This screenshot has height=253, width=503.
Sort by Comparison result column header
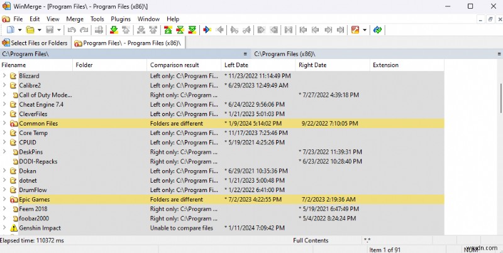[x=184, y=65]
